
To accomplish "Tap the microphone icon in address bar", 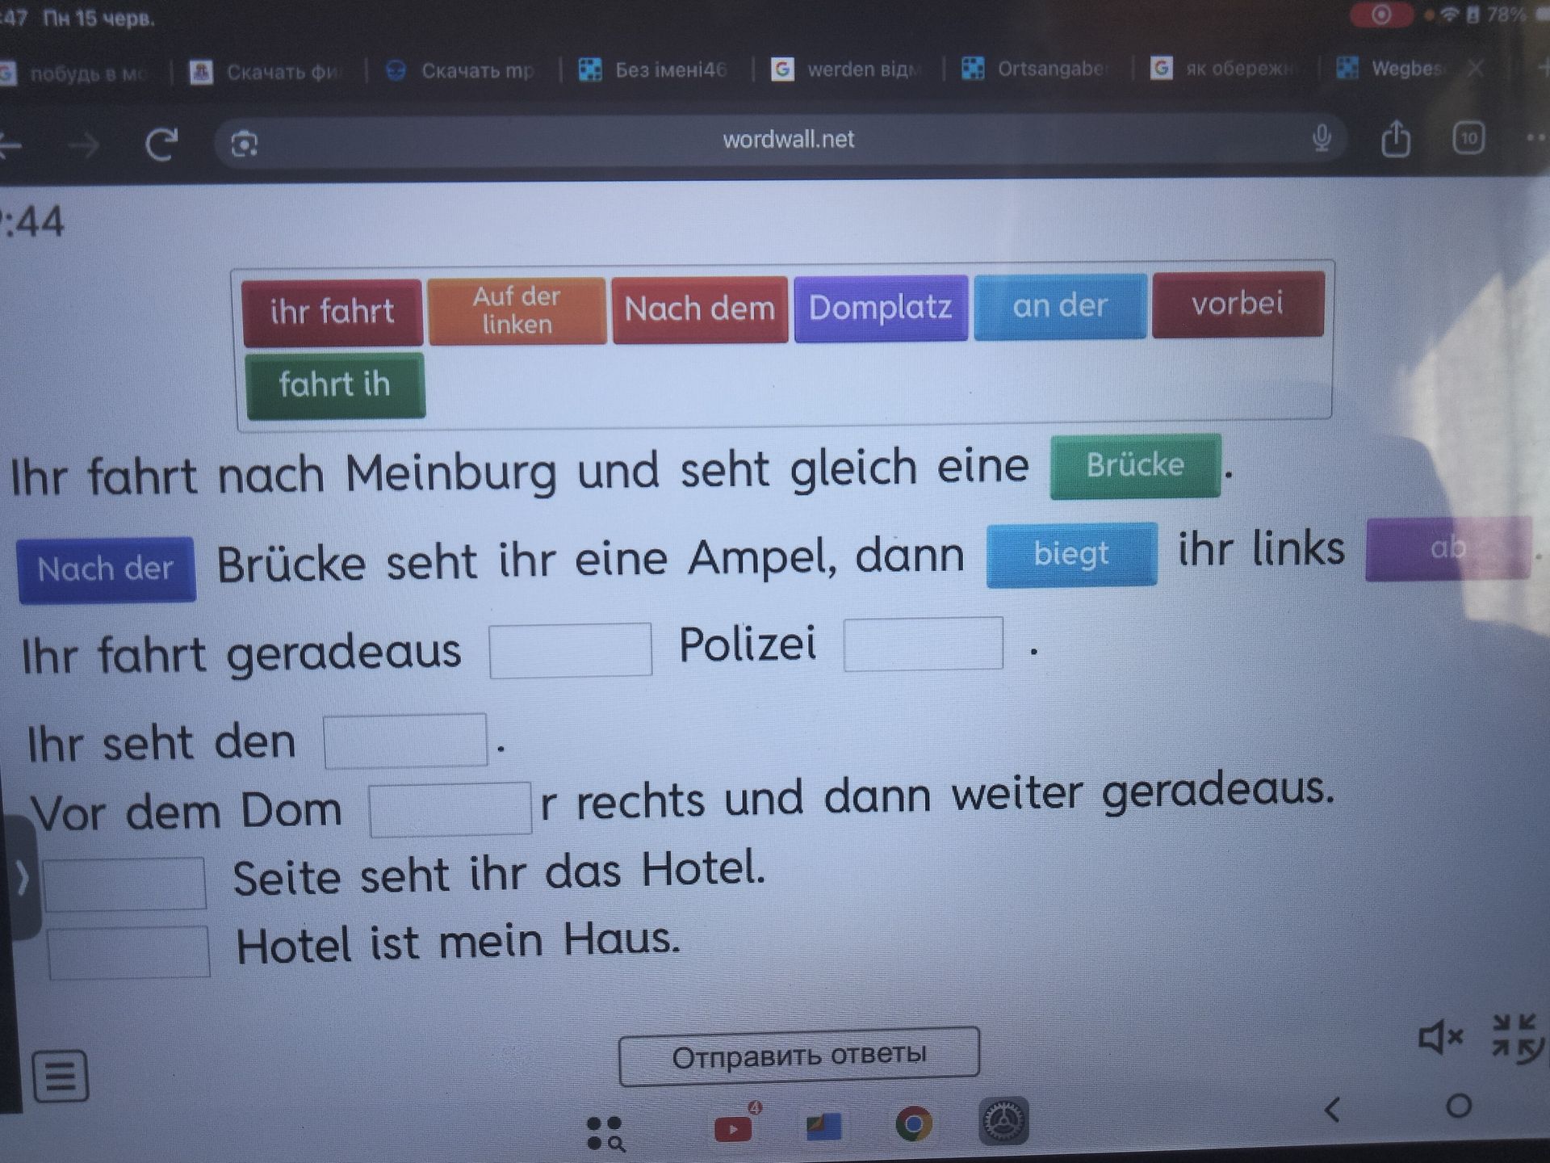I will (1322, 139).
